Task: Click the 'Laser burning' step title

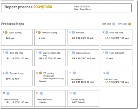Action: point(15,33)
